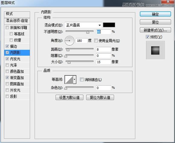Click the style preview thumbnail
This screenshot has height=143, width=175.
pyautogui.click(x=155, y=50)
